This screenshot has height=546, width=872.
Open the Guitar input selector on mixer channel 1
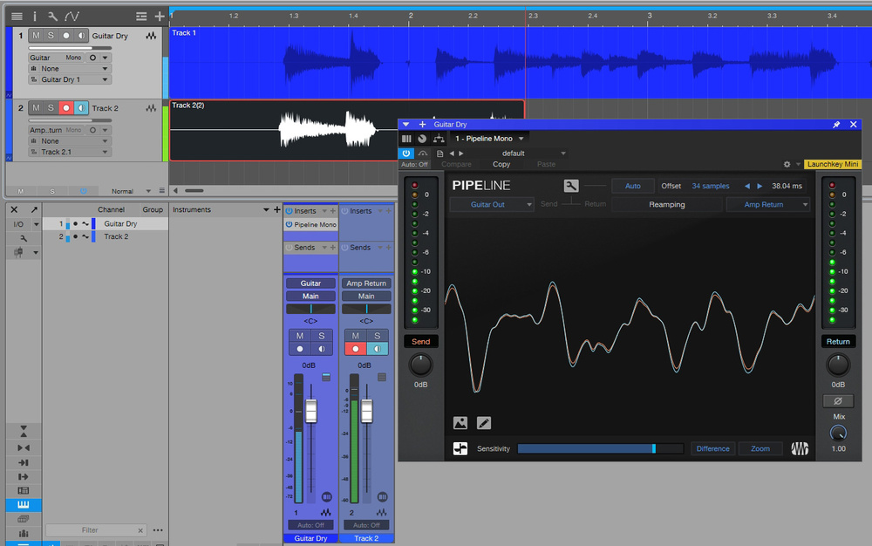(x=310, y=283)
